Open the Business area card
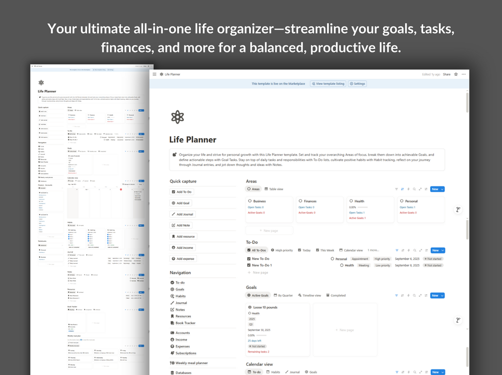Viewport: 502px width, 375px height. coord(269,209)
